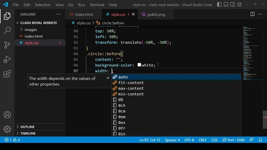Expand the OUTLINE section
The height and width of the screenshot is (150, 267).
pyautogui.click(x=40, y=127)
